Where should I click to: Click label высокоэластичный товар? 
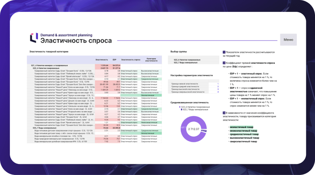[245, 138]
